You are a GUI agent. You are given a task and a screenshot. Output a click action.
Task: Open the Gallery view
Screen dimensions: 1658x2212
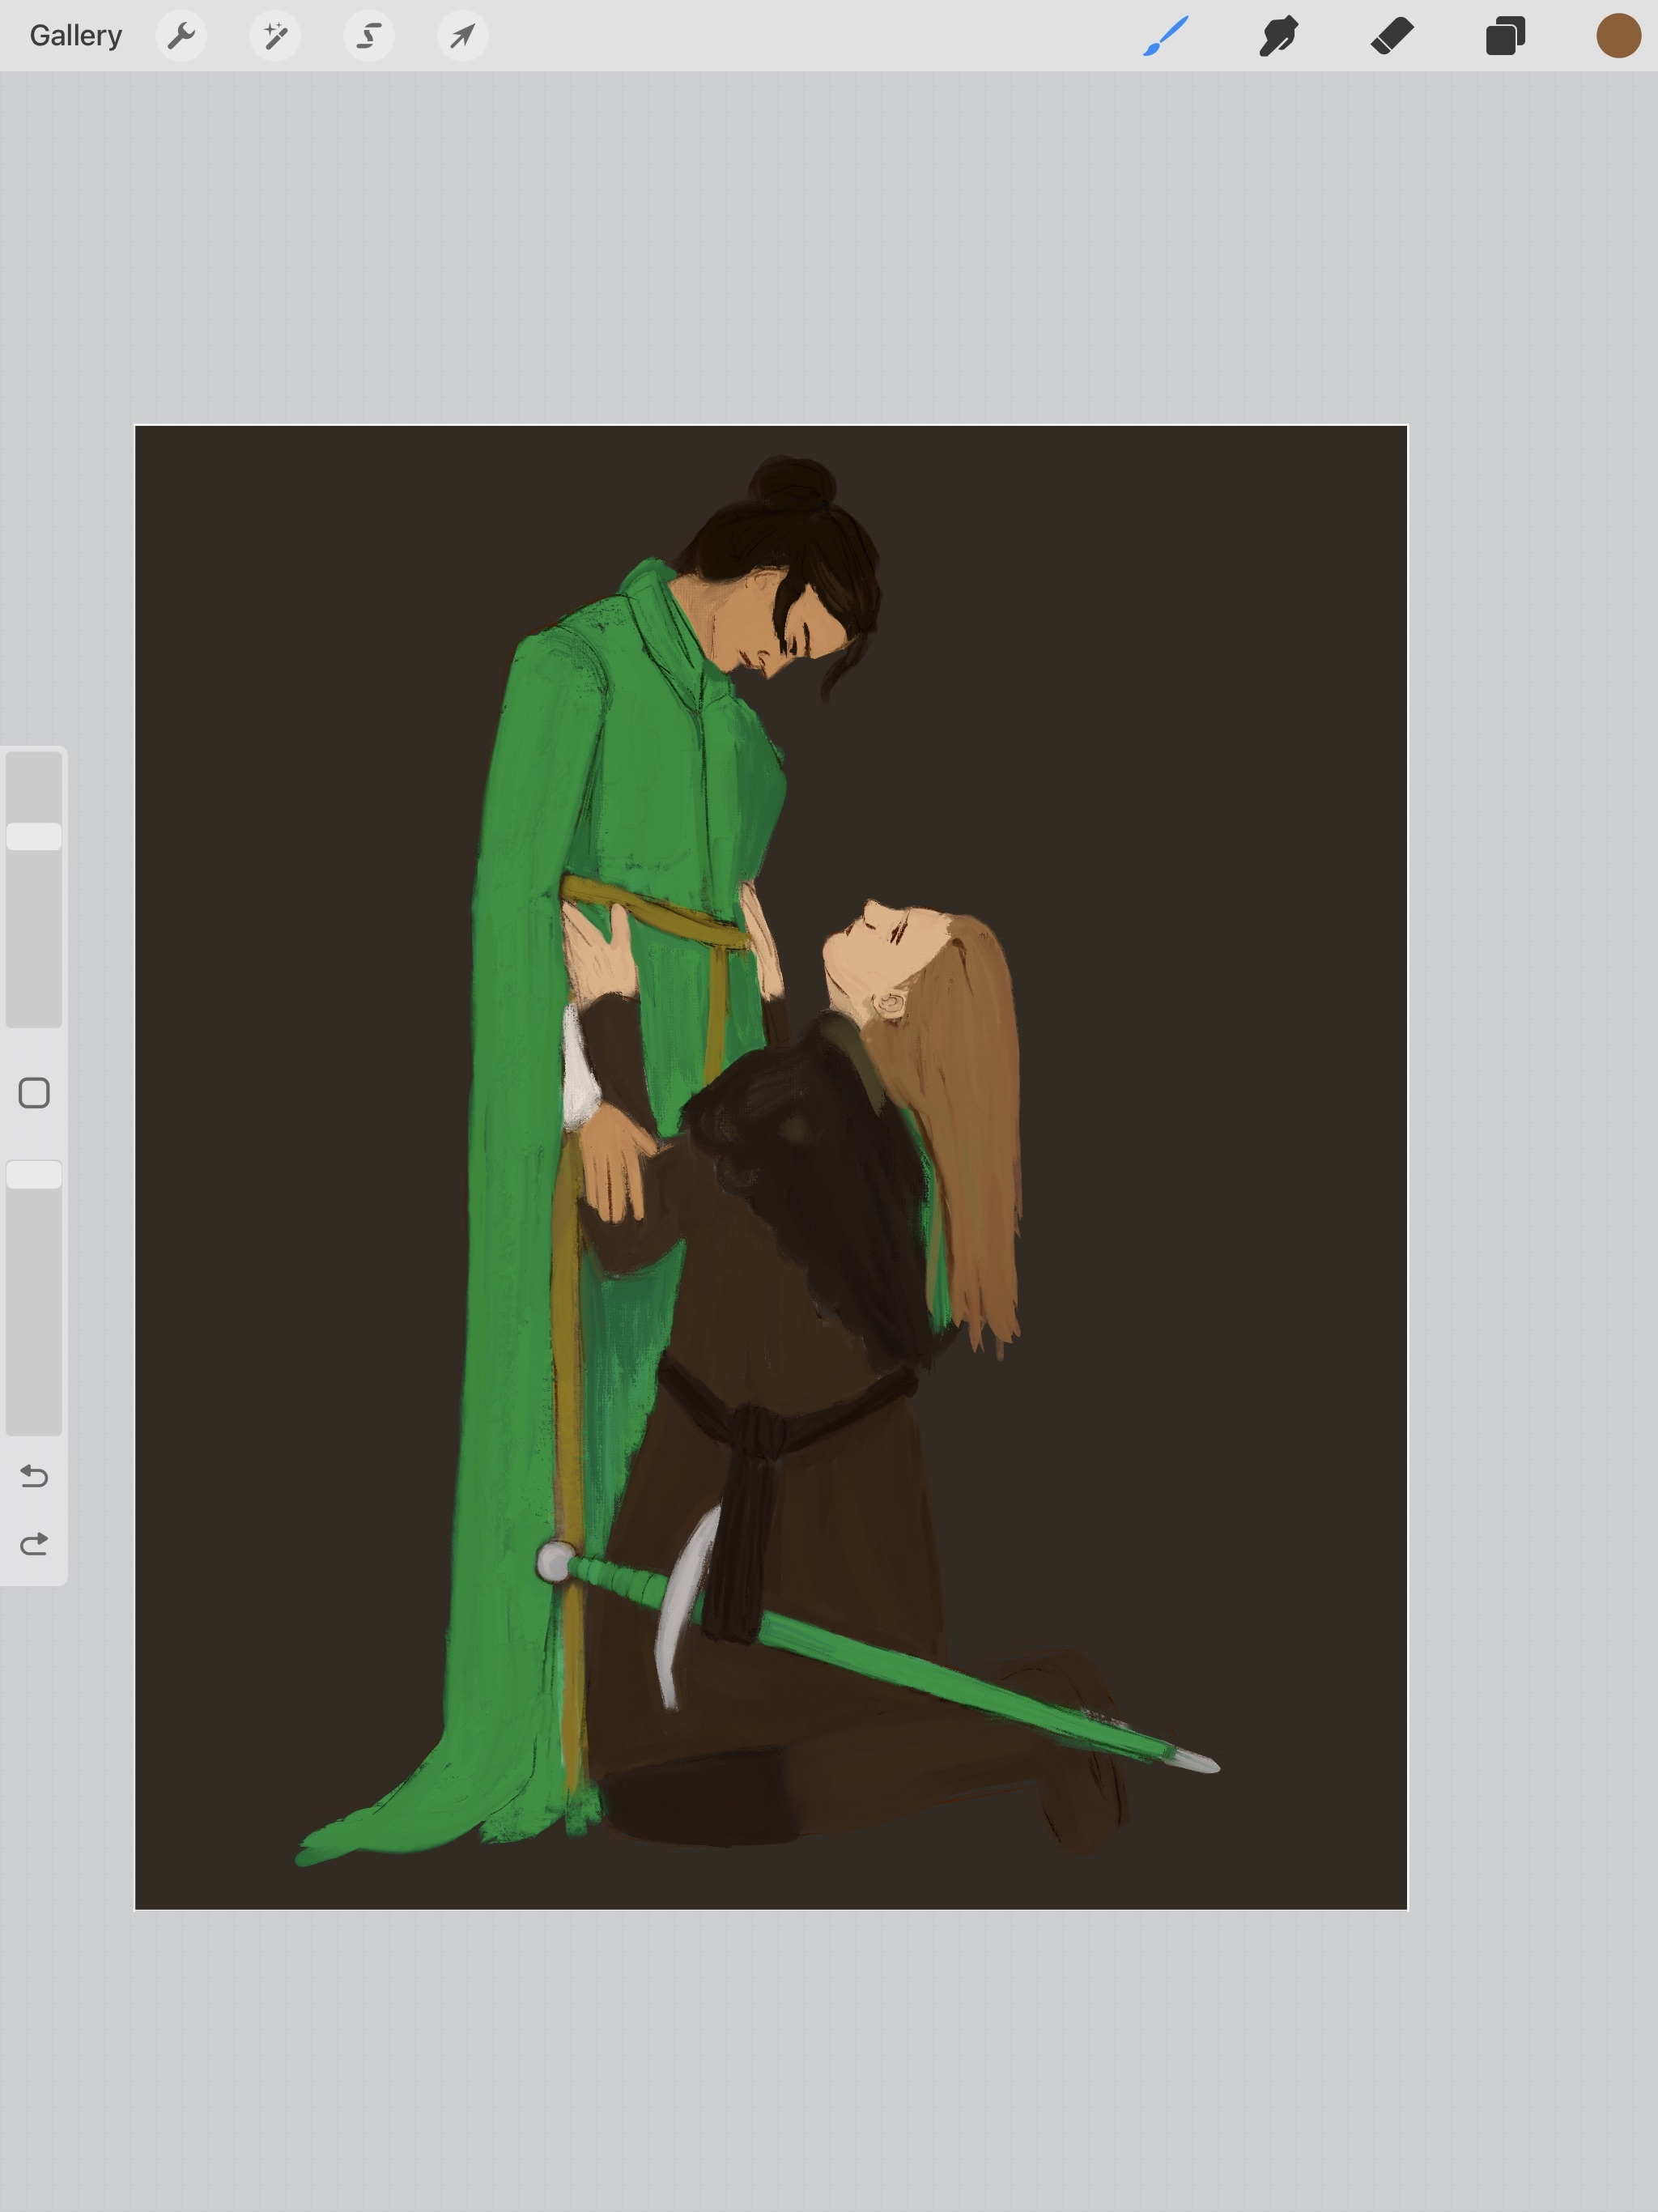(x=76, y=36)
